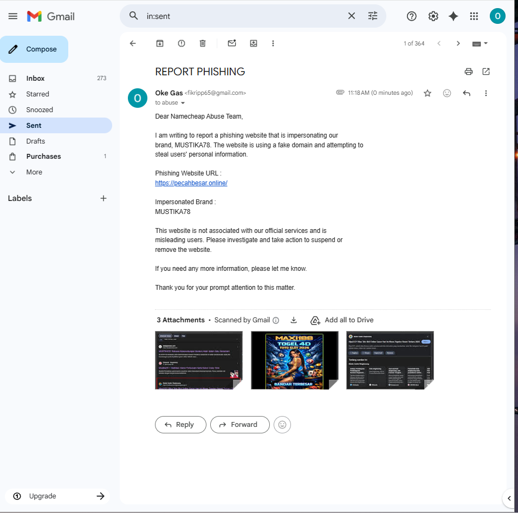The width and height of the screenshot is (518, 513).
Task: Click Compose button
Action: (x=34, y=49)
